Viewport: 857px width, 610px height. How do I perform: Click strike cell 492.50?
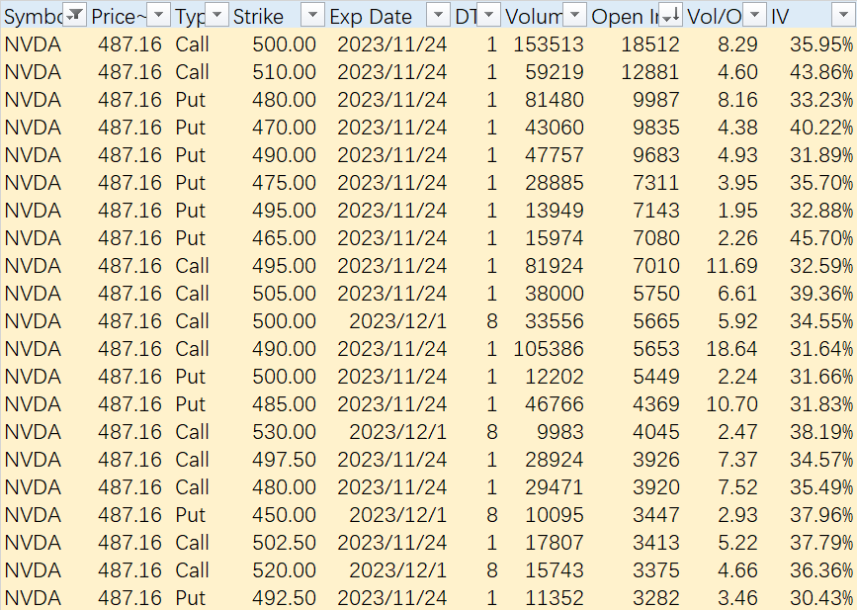pyautogui.click(x=284, y=598)
